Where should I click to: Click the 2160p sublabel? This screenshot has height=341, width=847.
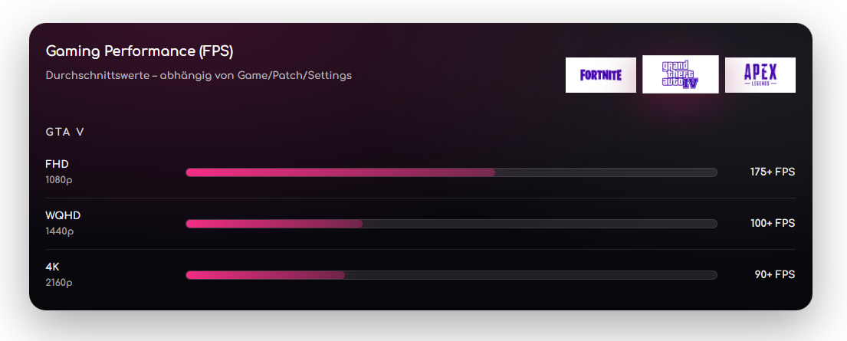point(59,283)
